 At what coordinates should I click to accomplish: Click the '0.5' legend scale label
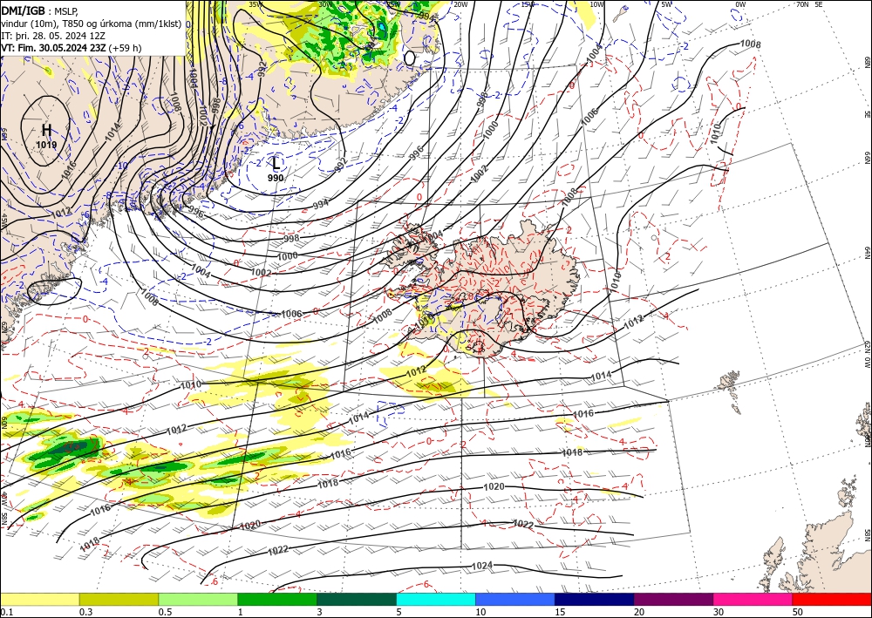pos(165,612)
